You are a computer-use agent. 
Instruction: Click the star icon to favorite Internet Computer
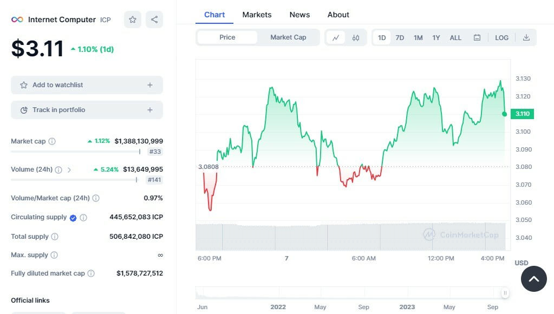click(132, 19)
